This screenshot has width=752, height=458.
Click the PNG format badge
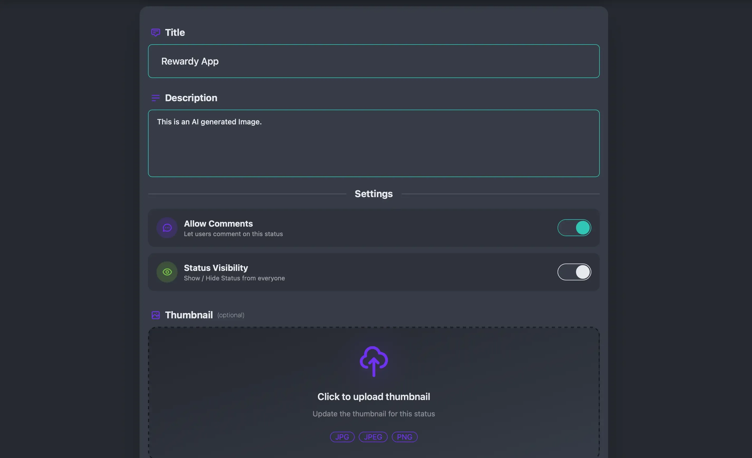click(404, 437)
